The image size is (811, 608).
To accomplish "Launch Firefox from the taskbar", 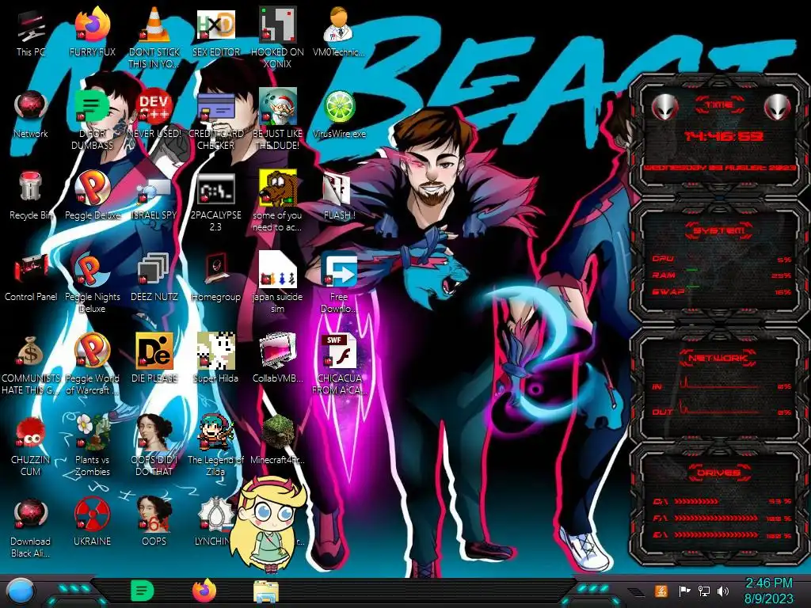I will [204, 591].
